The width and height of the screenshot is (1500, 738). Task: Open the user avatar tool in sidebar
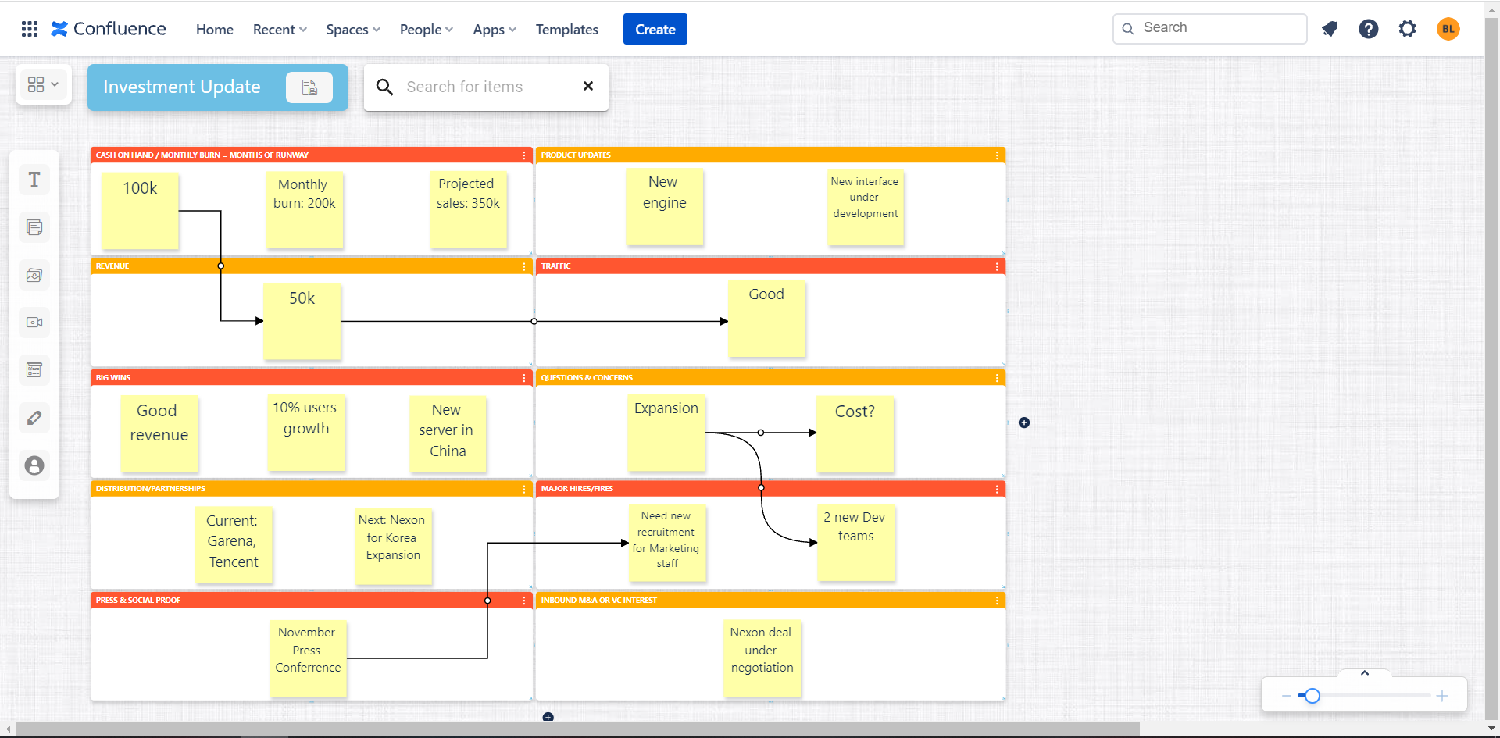click(x=34, y=465)
